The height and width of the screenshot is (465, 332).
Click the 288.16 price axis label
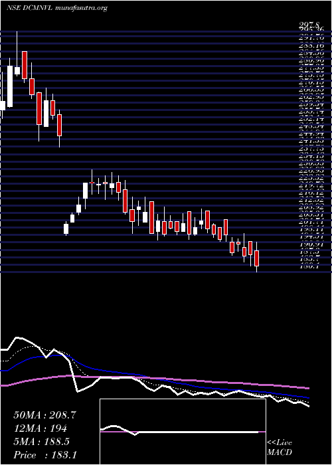311,46
